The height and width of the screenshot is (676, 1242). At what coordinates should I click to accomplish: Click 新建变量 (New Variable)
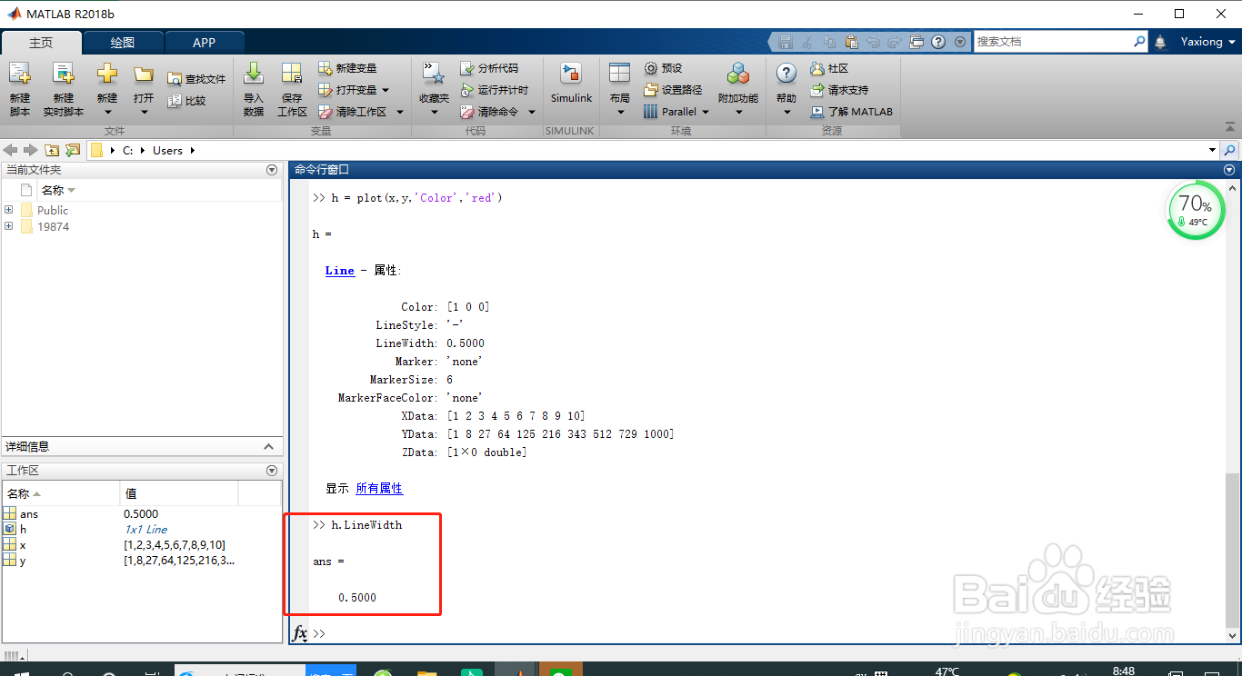click(347, 68)
